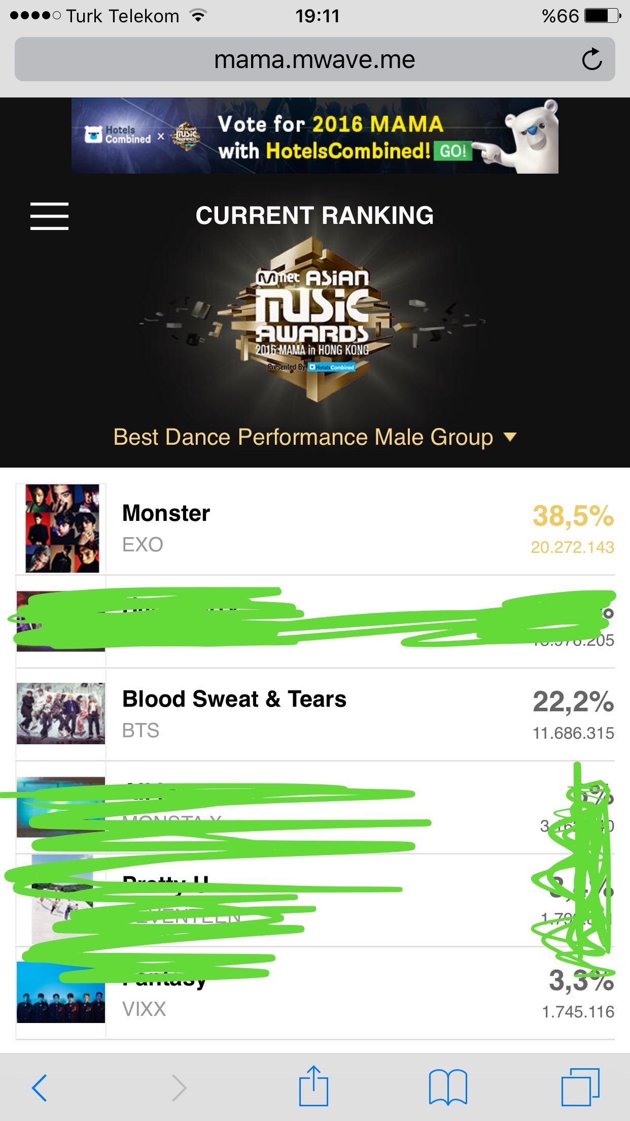
Task: Go back to previous page
Action: pyautogui.click(x=40, y=1087)
